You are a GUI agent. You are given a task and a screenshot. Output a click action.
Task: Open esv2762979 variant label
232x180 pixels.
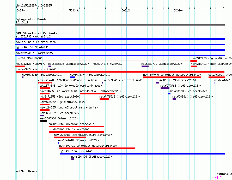[220, 75]
